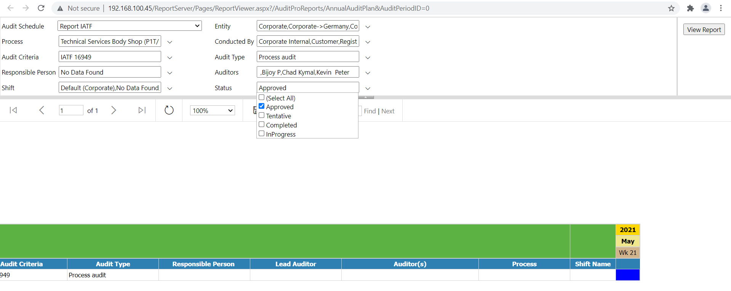
Task: Click the Process value field
Action: point(110,41)
